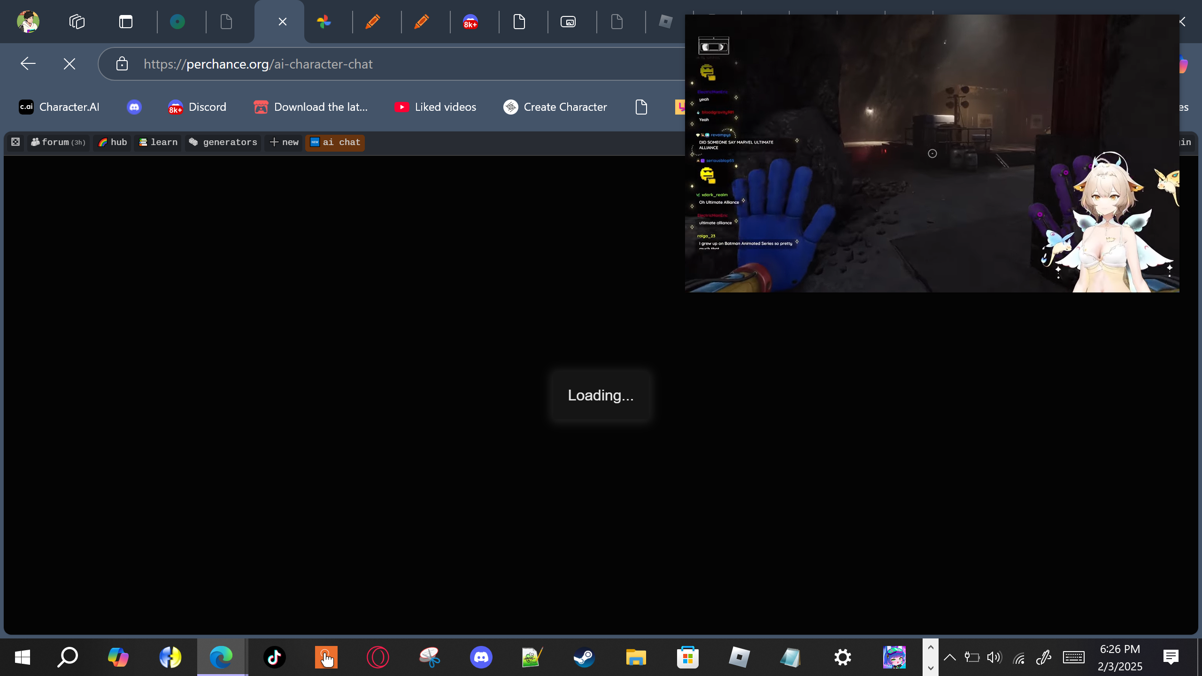This screenshot has height=676, width=1202.
Task: Open the Edge Workspaces icon
Action: [77, 22]
